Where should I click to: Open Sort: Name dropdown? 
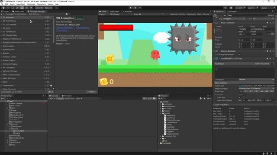tap(35, 14)
